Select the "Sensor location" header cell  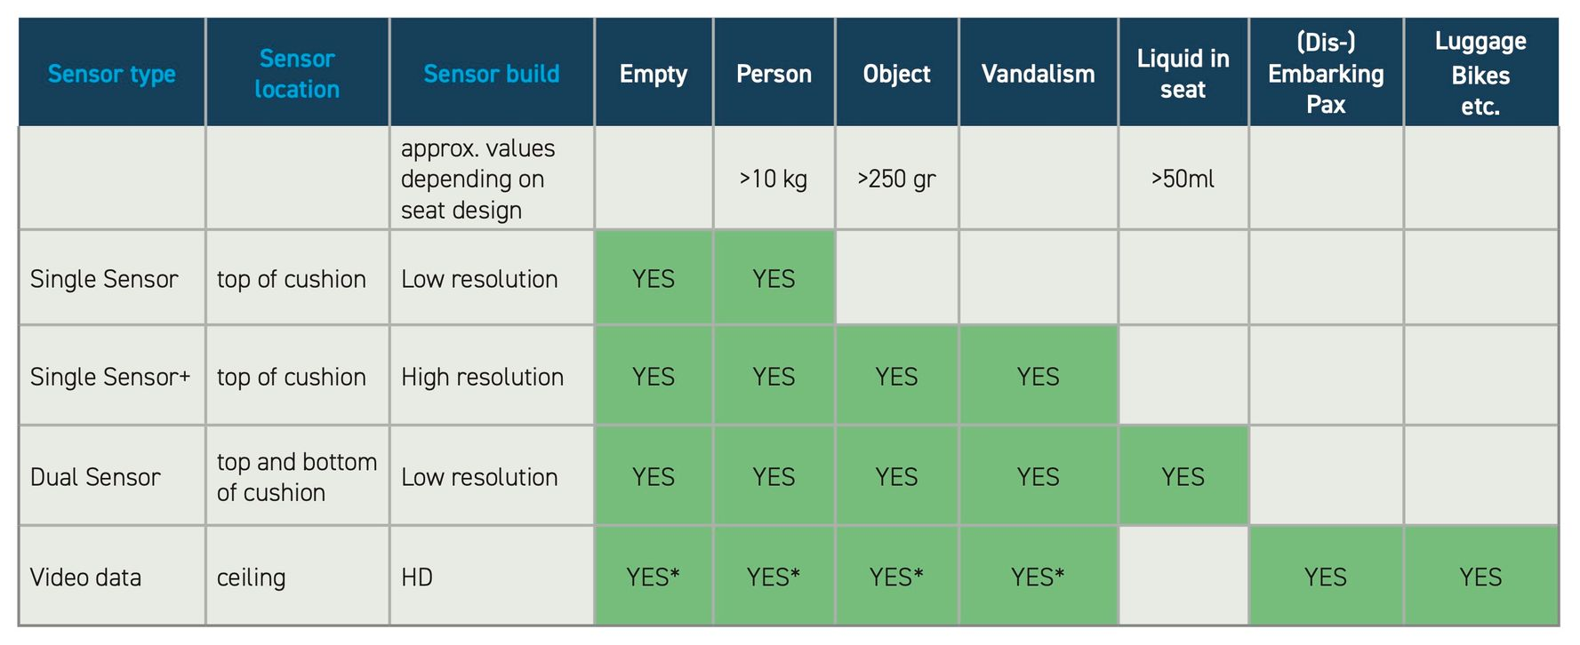pyautogui.click(x=297, y=74)
